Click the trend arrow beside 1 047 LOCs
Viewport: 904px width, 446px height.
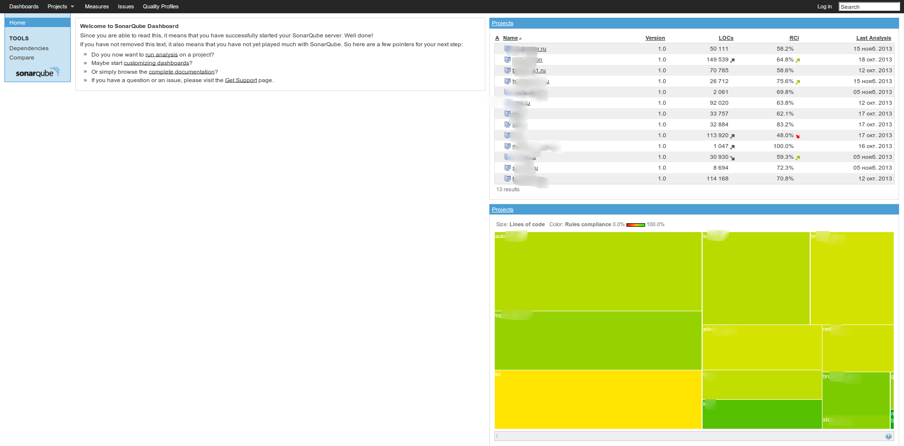click(733, 147)
